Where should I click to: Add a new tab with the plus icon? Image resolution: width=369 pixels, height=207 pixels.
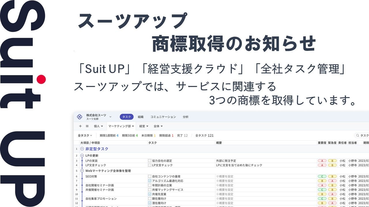pos(80,126)
